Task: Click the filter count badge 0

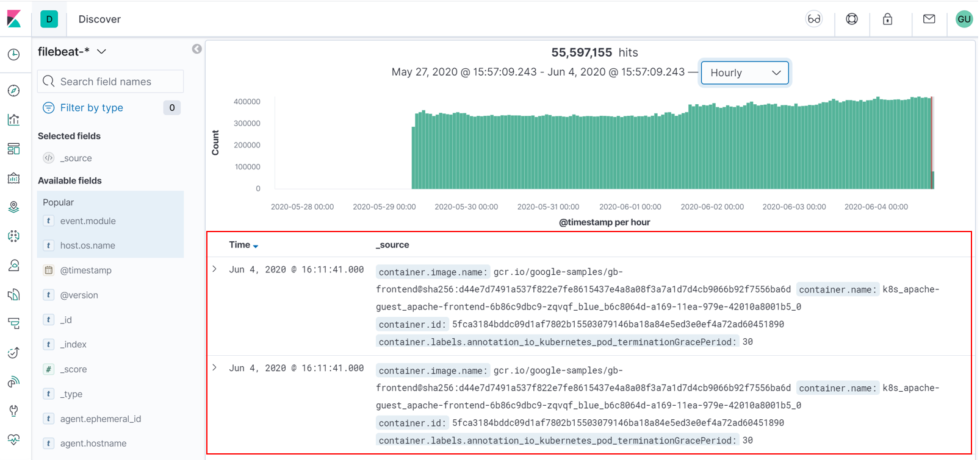Action: click(172, 108)
